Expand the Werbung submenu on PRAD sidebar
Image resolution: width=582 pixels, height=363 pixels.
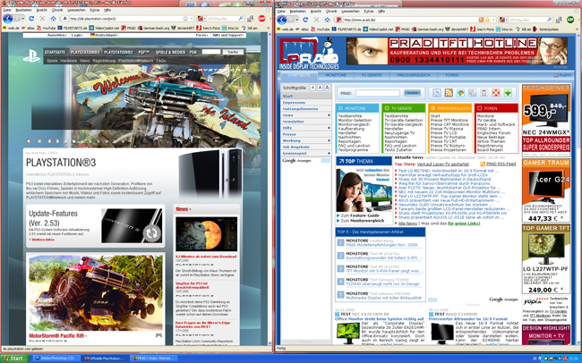coord(329,140)
